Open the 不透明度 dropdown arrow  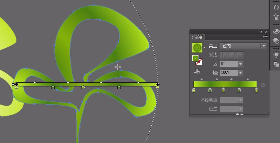pos(240,100)
